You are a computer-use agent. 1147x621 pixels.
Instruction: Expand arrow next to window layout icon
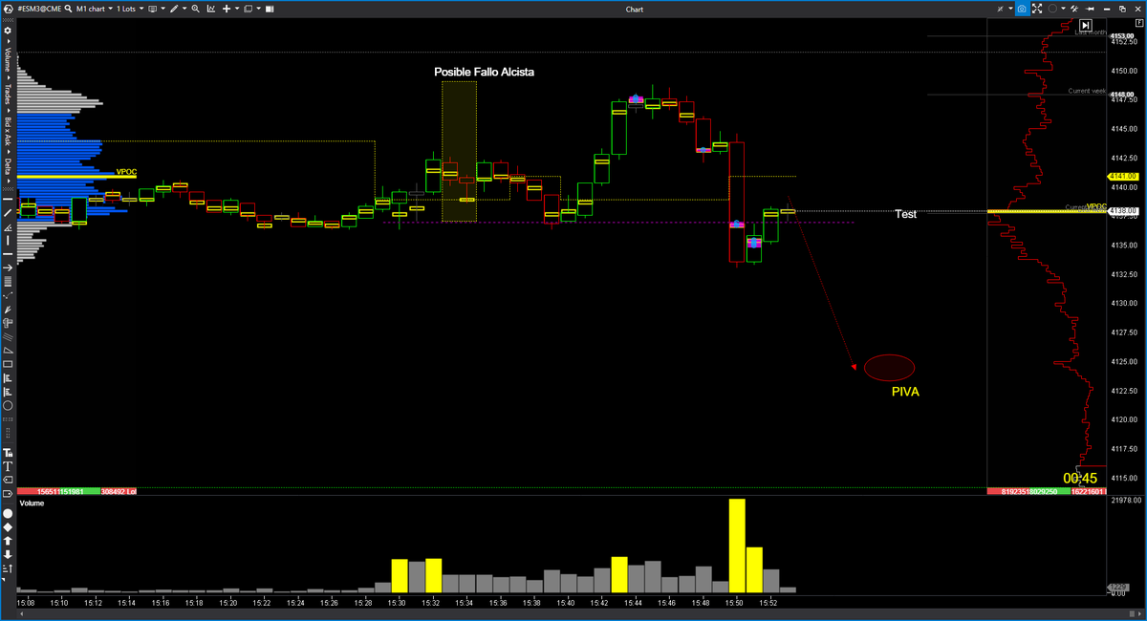259,9
